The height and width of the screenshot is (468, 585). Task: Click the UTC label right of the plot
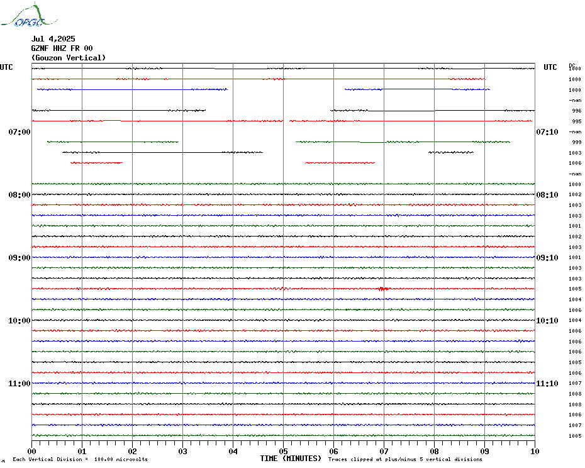tap(550, 67)
